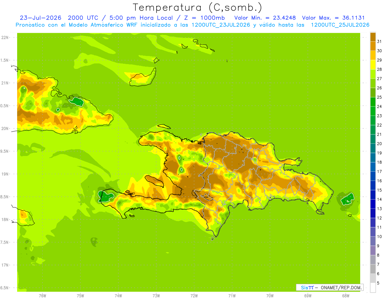Click legend value "5"
The image size is (388, 300).
378,283
